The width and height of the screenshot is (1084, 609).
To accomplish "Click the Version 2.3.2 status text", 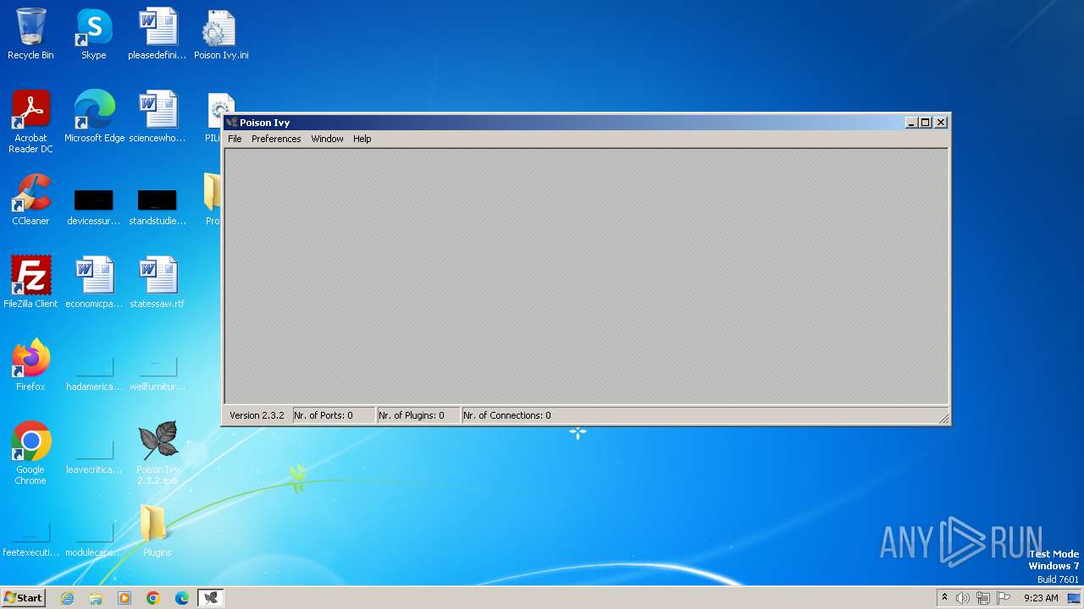I will pyautogui.click(x=257, y=415).
